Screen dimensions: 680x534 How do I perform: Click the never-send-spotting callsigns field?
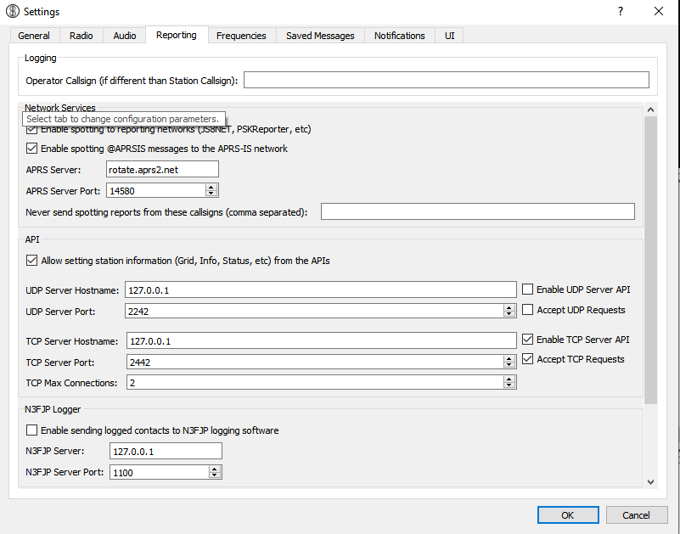477,211
